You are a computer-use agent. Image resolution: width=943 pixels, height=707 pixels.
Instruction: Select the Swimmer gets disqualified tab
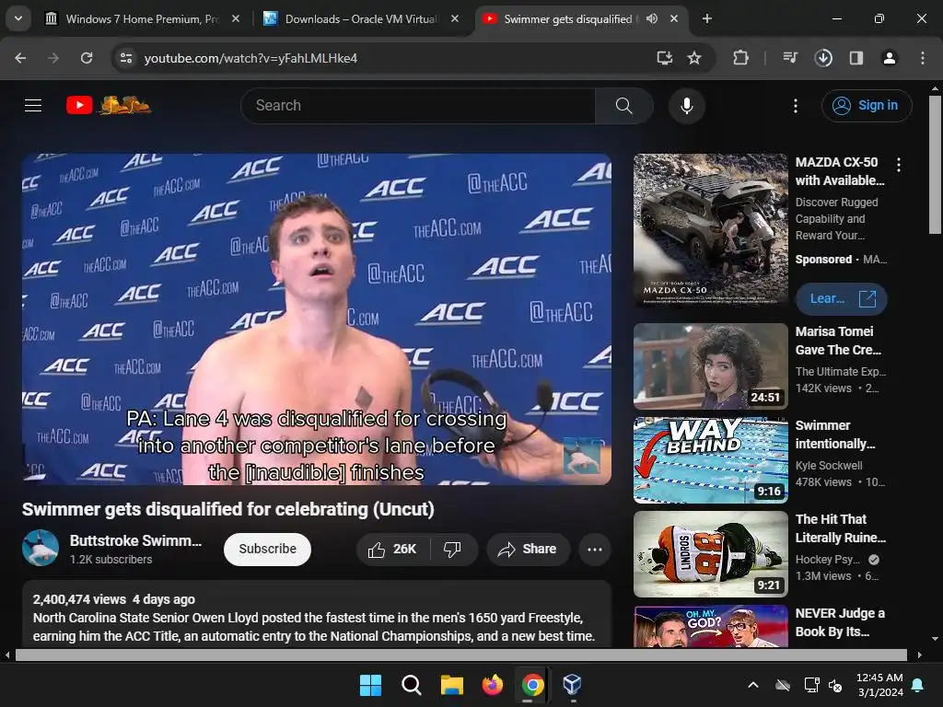(568, 18)
